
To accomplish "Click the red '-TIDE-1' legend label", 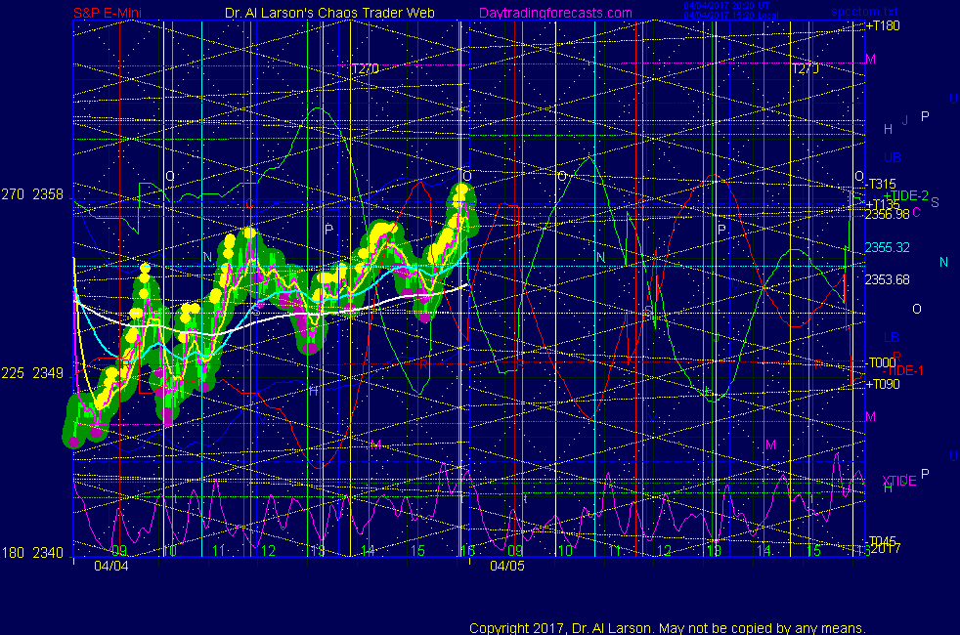I will (x=902, y=370).
